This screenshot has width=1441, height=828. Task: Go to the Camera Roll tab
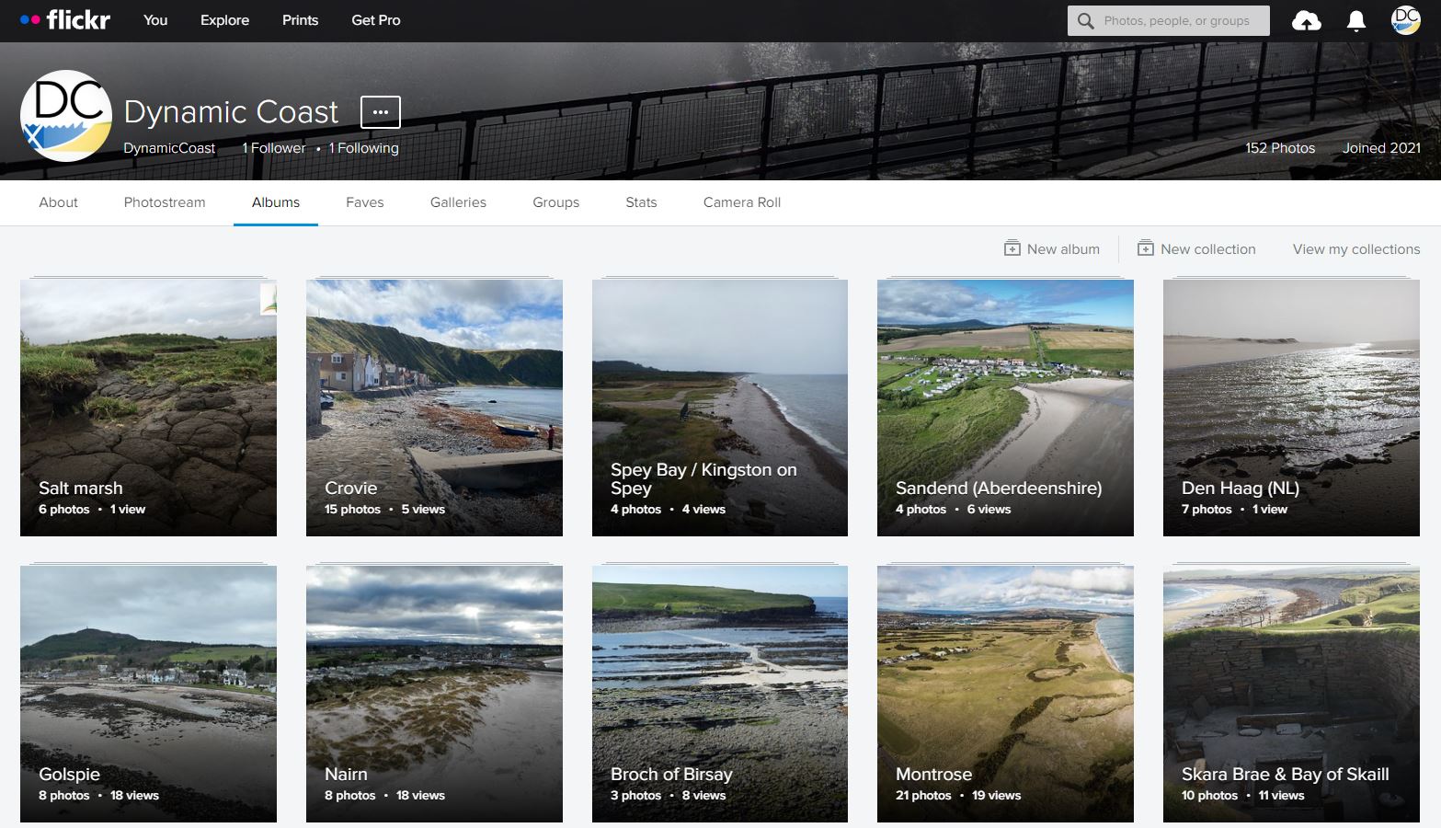(x=741, y=202)
